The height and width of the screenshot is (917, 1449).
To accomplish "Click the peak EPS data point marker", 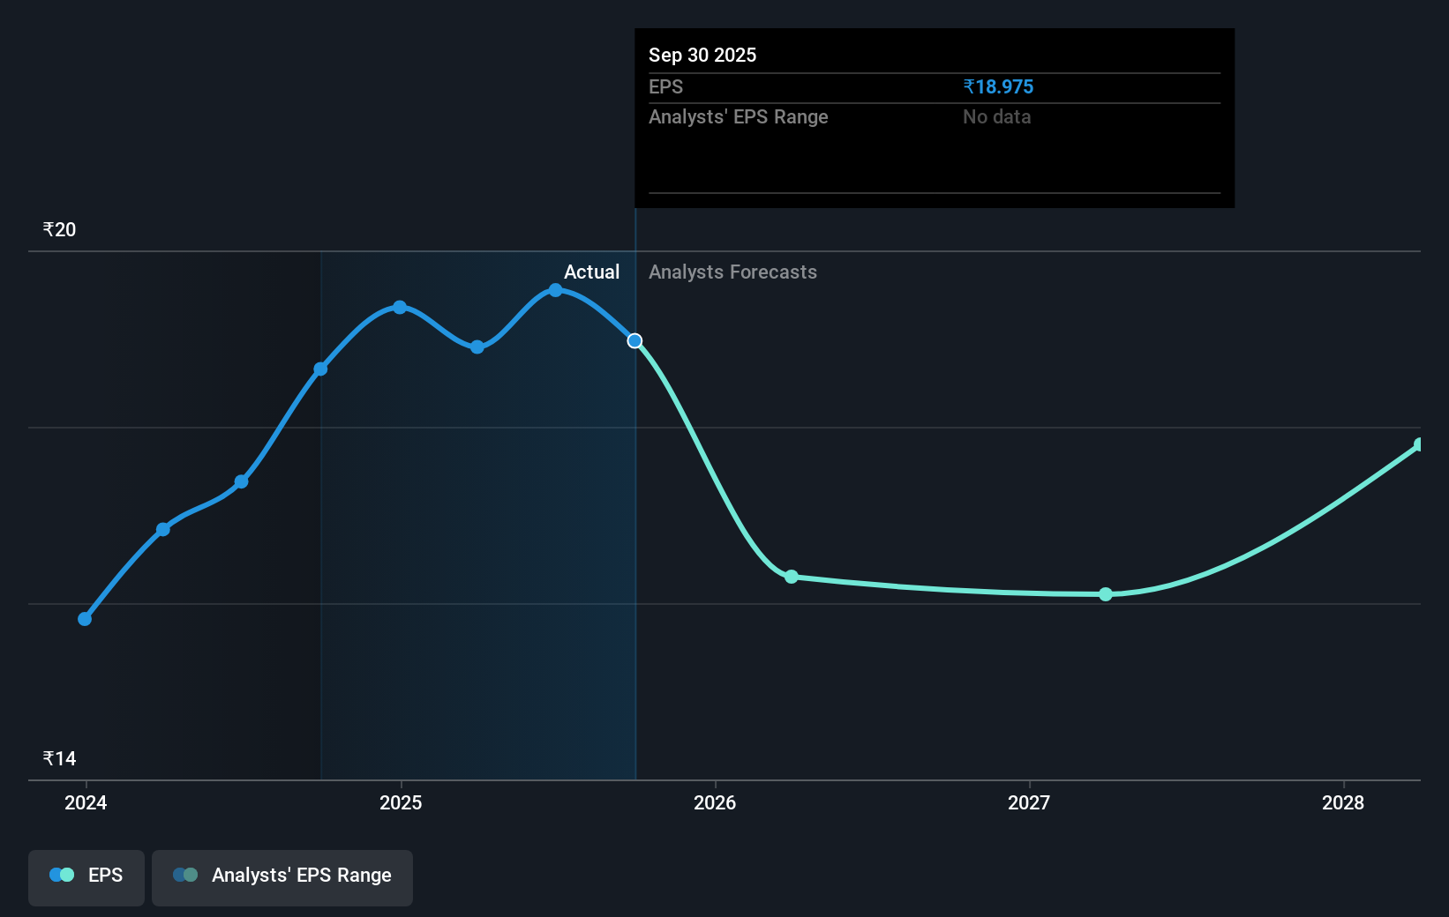I will click(x=554, y=290).
